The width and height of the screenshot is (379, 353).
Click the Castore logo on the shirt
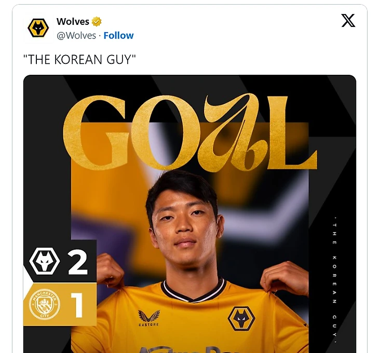[x=148, y=318]
